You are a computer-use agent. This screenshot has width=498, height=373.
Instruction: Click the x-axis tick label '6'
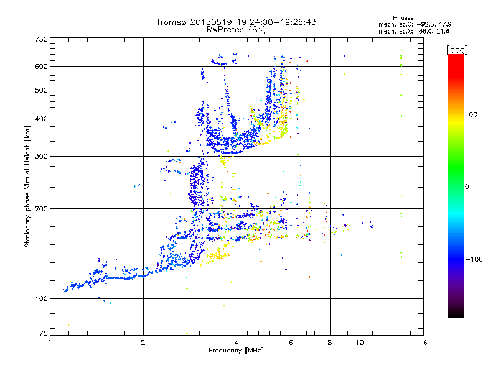[291, 343]
